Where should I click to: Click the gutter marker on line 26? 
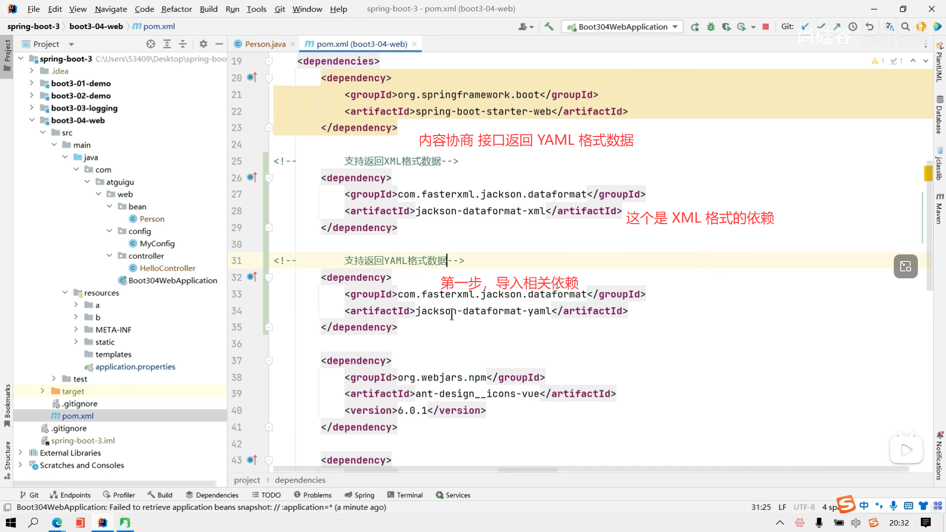[x=252, y=177]
